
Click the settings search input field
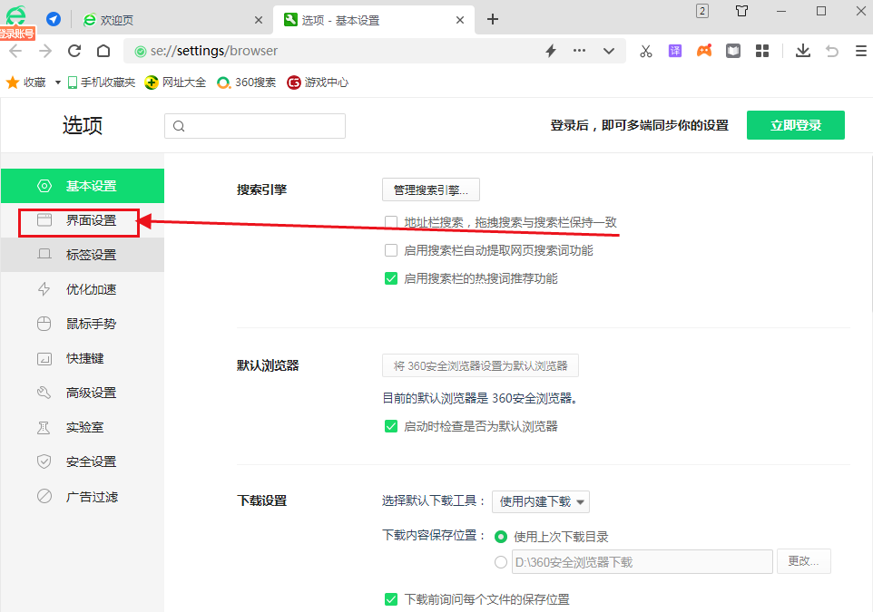tap(255, 126)
